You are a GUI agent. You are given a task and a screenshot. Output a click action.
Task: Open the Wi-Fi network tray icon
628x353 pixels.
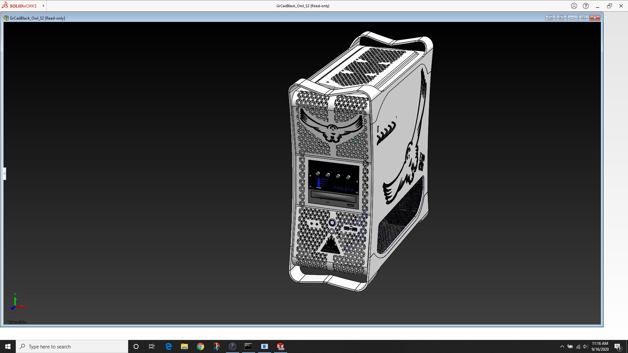click(578, 346)
